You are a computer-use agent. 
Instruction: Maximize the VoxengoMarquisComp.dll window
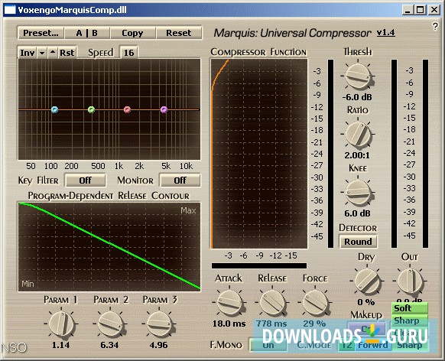421,10
